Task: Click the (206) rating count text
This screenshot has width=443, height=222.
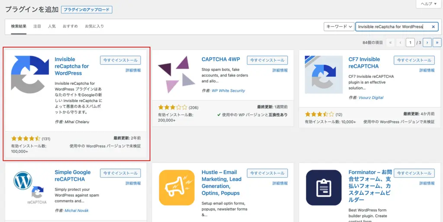Action: click(x=193, y=107)
